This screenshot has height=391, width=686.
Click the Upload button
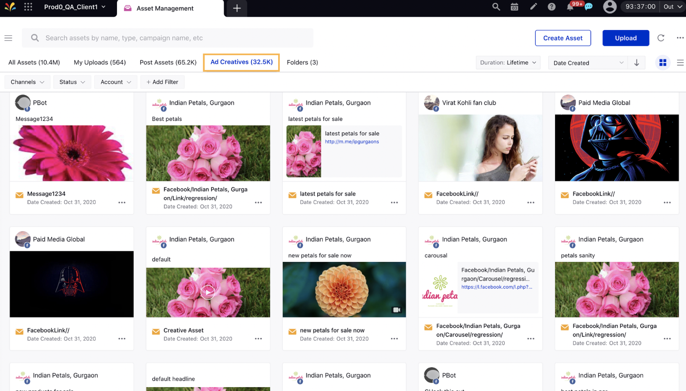[x=626, y=38]
